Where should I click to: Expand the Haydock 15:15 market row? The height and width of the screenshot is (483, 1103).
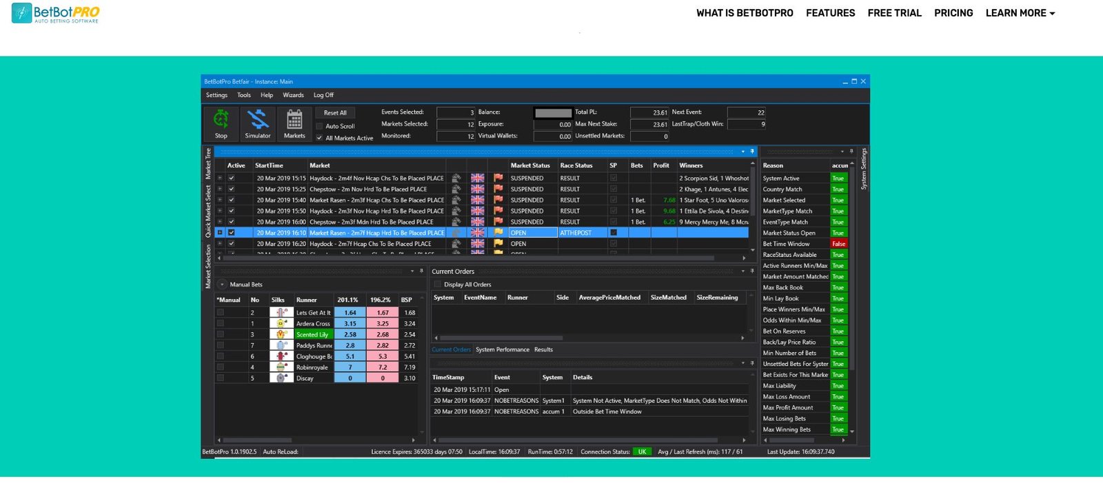pyautogui.click(x=220, y=178)
